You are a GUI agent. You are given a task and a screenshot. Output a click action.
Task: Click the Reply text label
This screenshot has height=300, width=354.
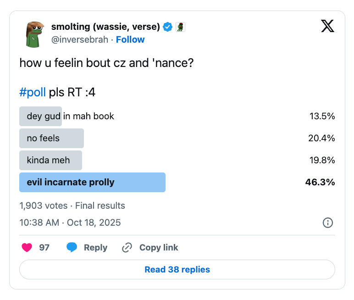coord(95,248)
